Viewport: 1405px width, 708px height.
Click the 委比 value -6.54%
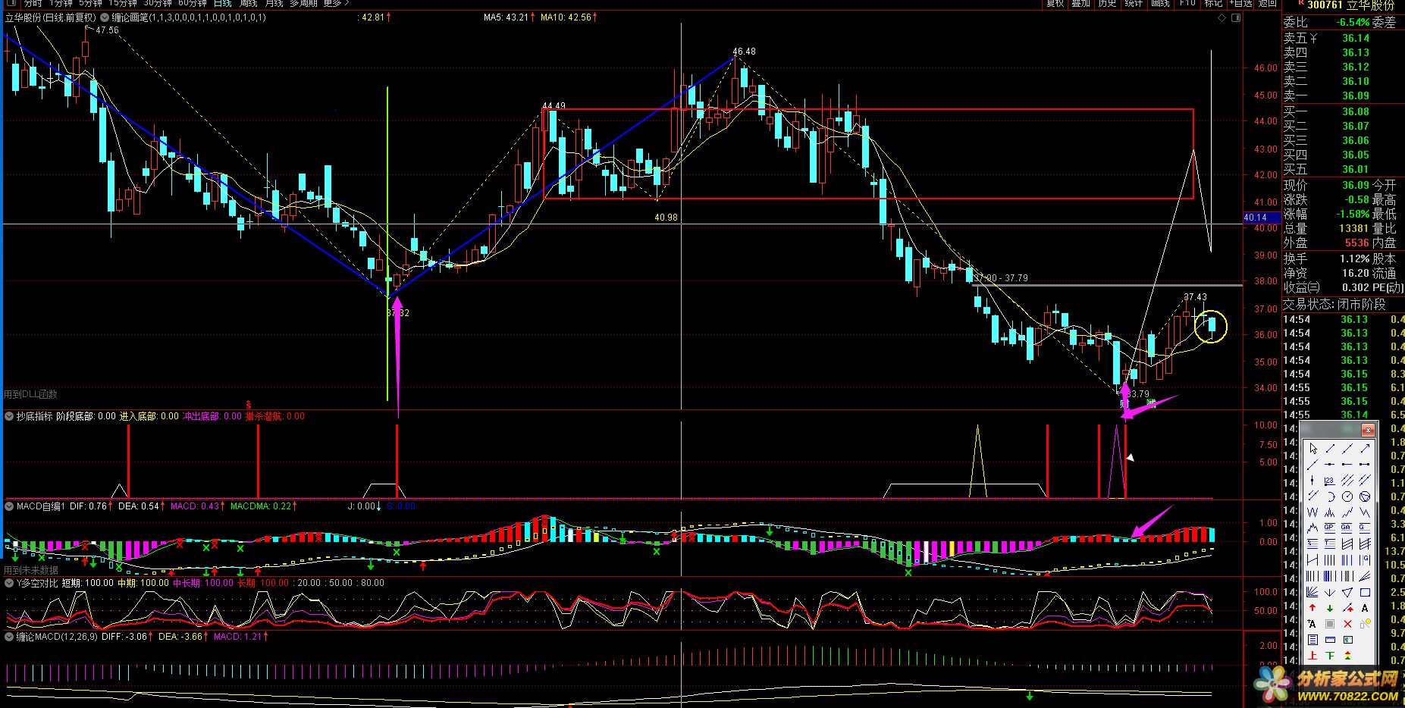[1353, 23]
